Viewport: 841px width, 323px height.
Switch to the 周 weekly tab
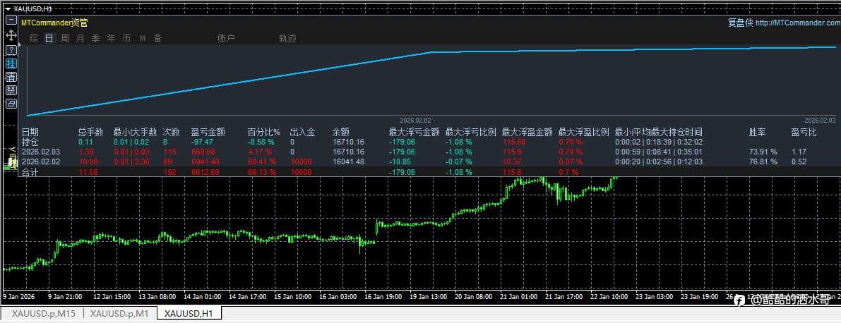click(x=65, y=38)
